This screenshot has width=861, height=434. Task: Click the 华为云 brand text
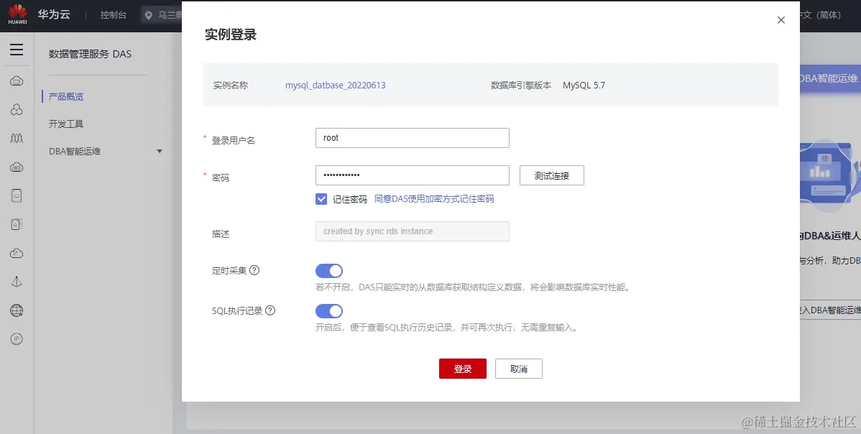point(54,14)
